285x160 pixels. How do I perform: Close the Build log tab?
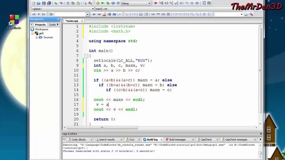(x=161, y=140)
